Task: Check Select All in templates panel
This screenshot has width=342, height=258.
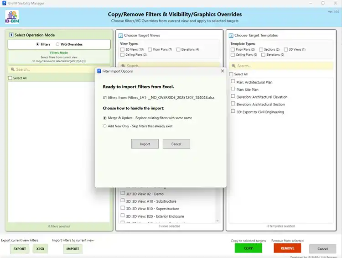Action: (x=231, y=74)
